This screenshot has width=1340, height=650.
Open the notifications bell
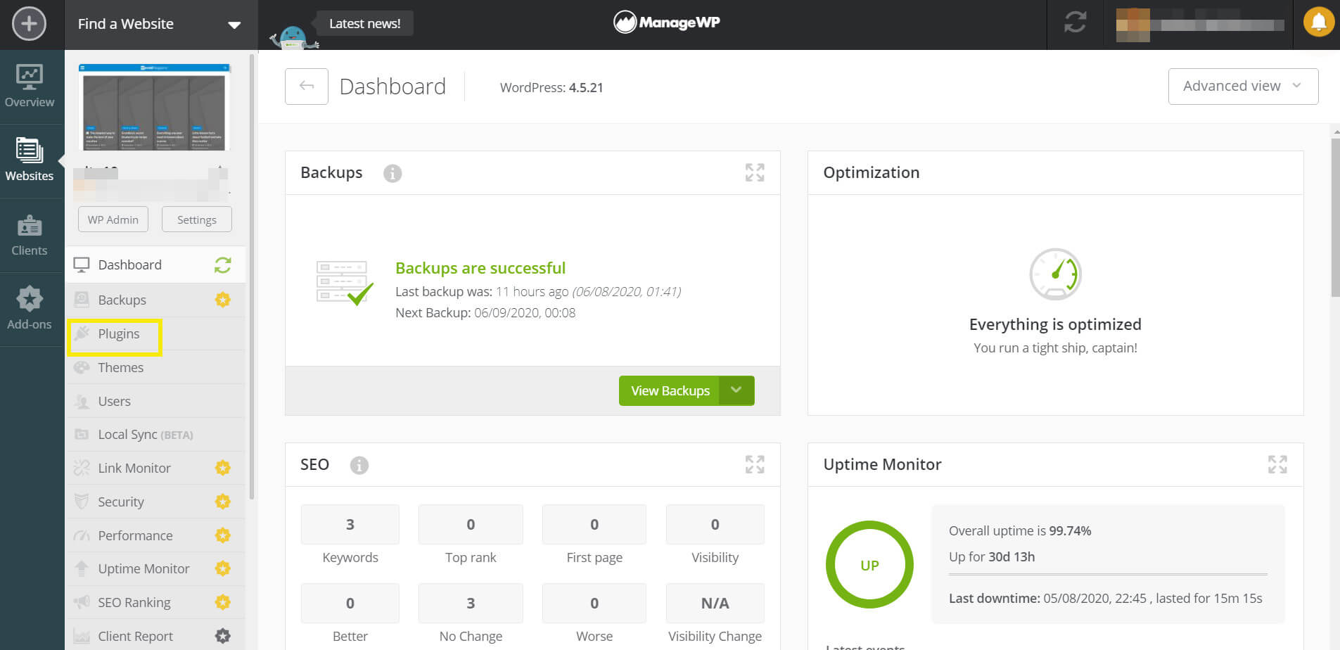(1318, 23)
